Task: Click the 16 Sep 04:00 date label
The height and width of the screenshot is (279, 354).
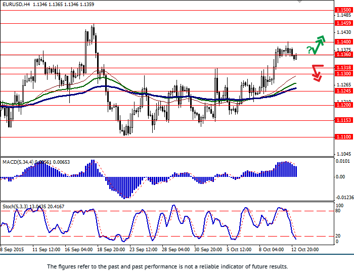Action: point(78,250)
